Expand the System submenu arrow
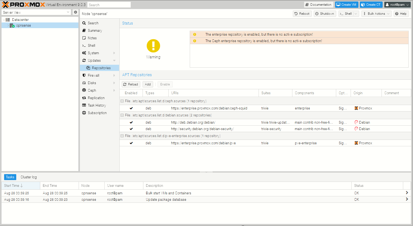The height and width of the screenshot is (226, 413). click(114, 53)
